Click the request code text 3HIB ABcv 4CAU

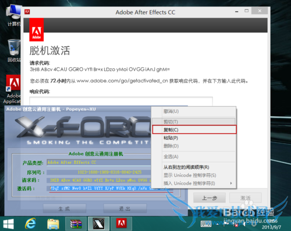coord(100,69)
